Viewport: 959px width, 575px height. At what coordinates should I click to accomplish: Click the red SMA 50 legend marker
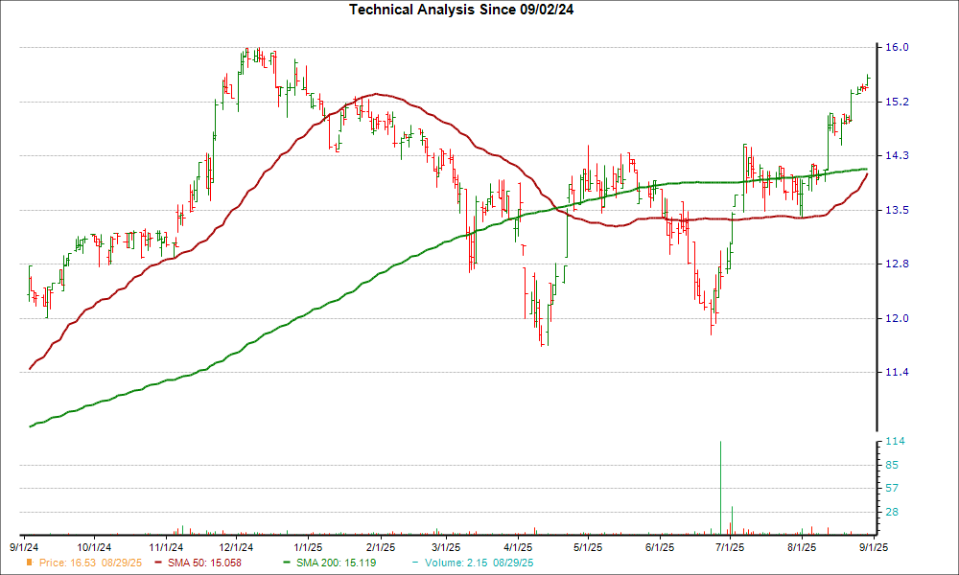click(x=158, y=563)
